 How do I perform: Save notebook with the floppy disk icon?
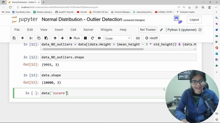(x=14, y=38)
